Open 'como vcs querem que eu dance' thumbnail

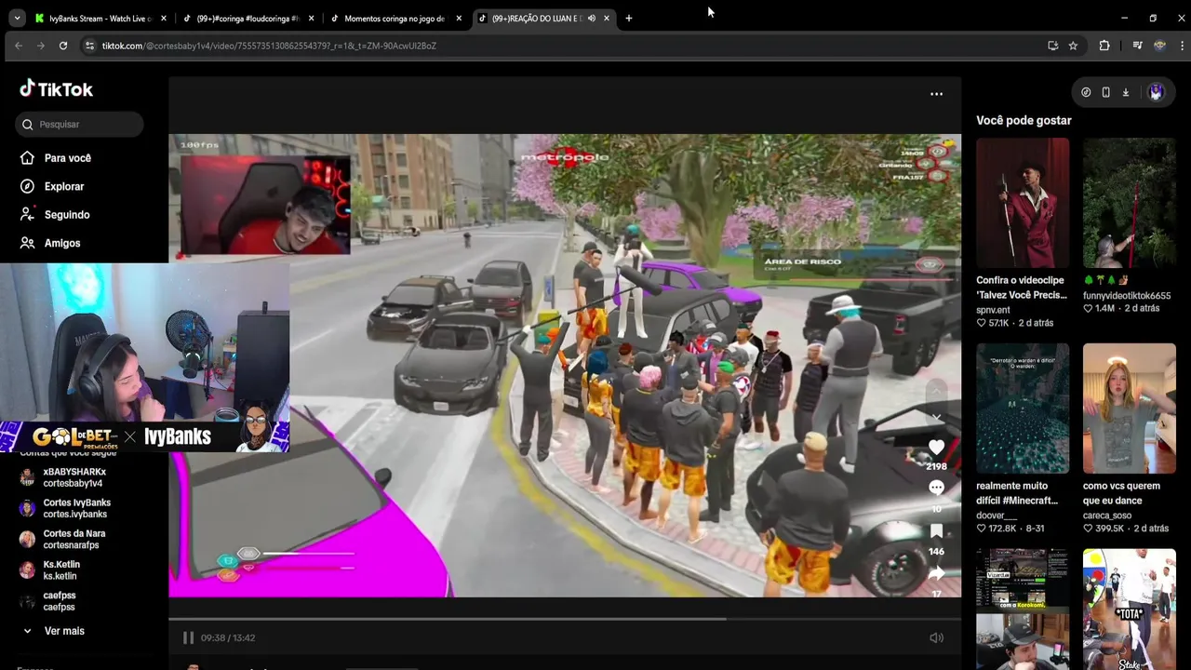point(1129,408)
